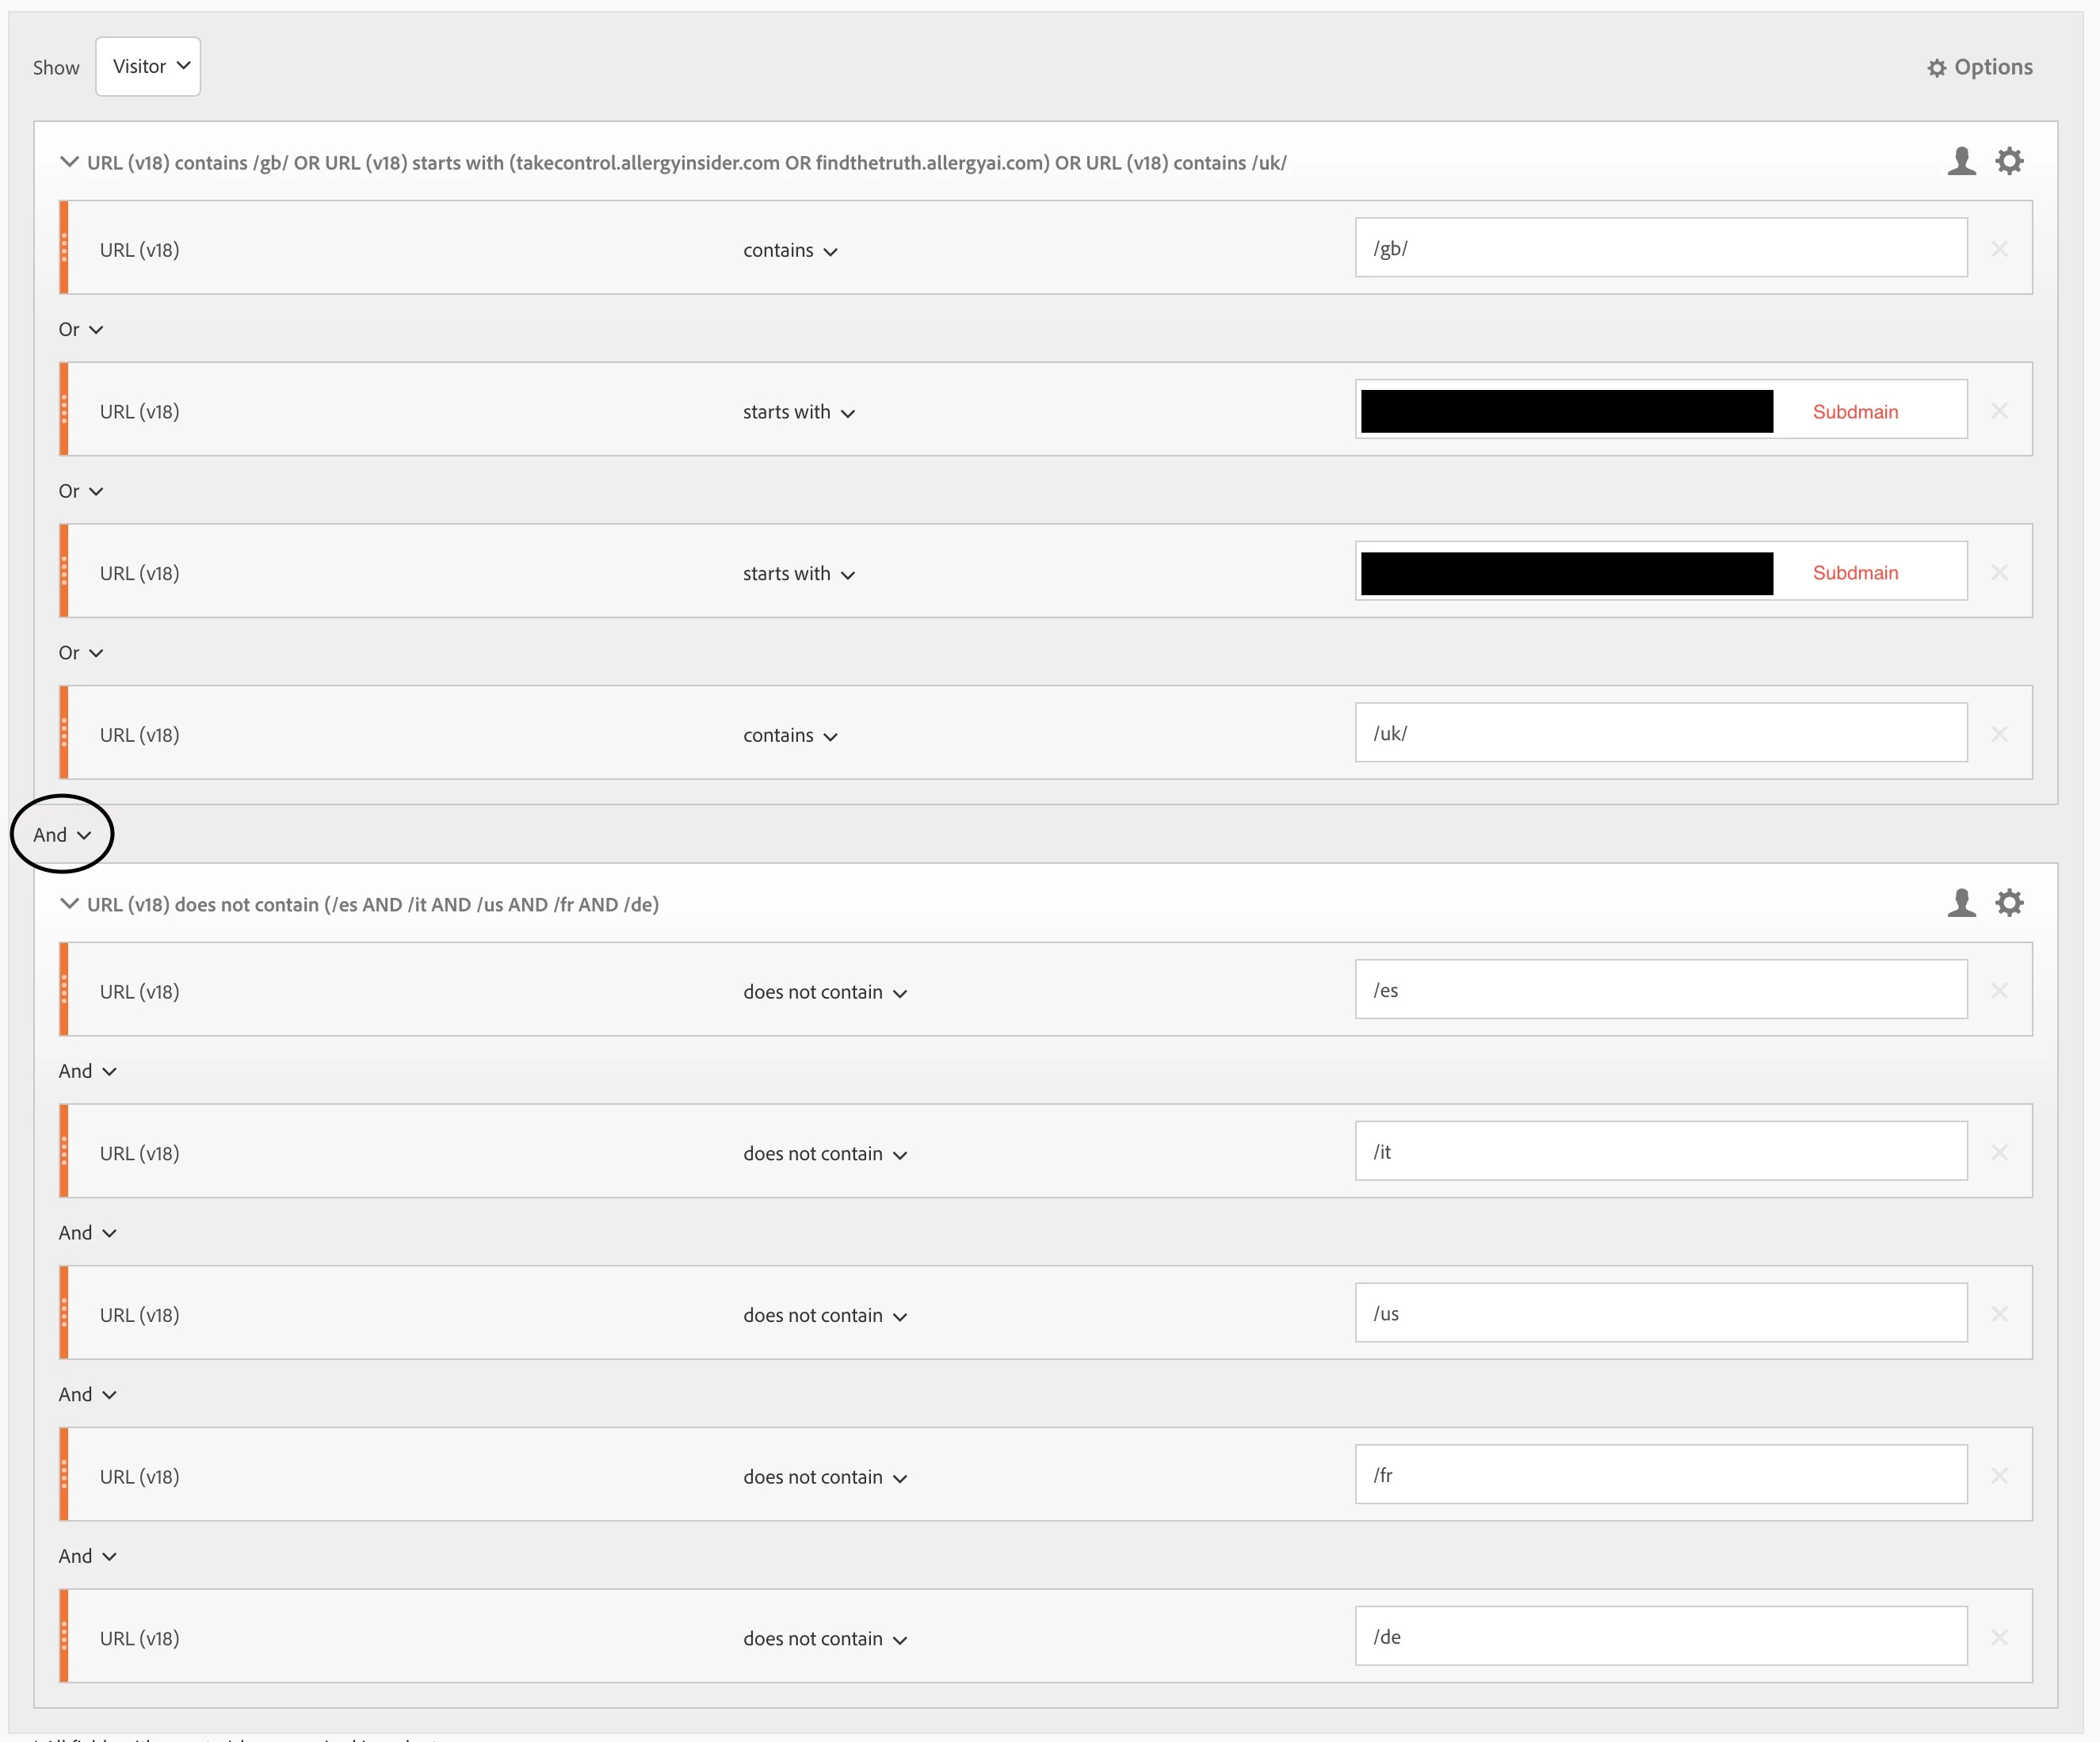
Task: Collapse the first URL contains container
Action: tap(69, 162)
